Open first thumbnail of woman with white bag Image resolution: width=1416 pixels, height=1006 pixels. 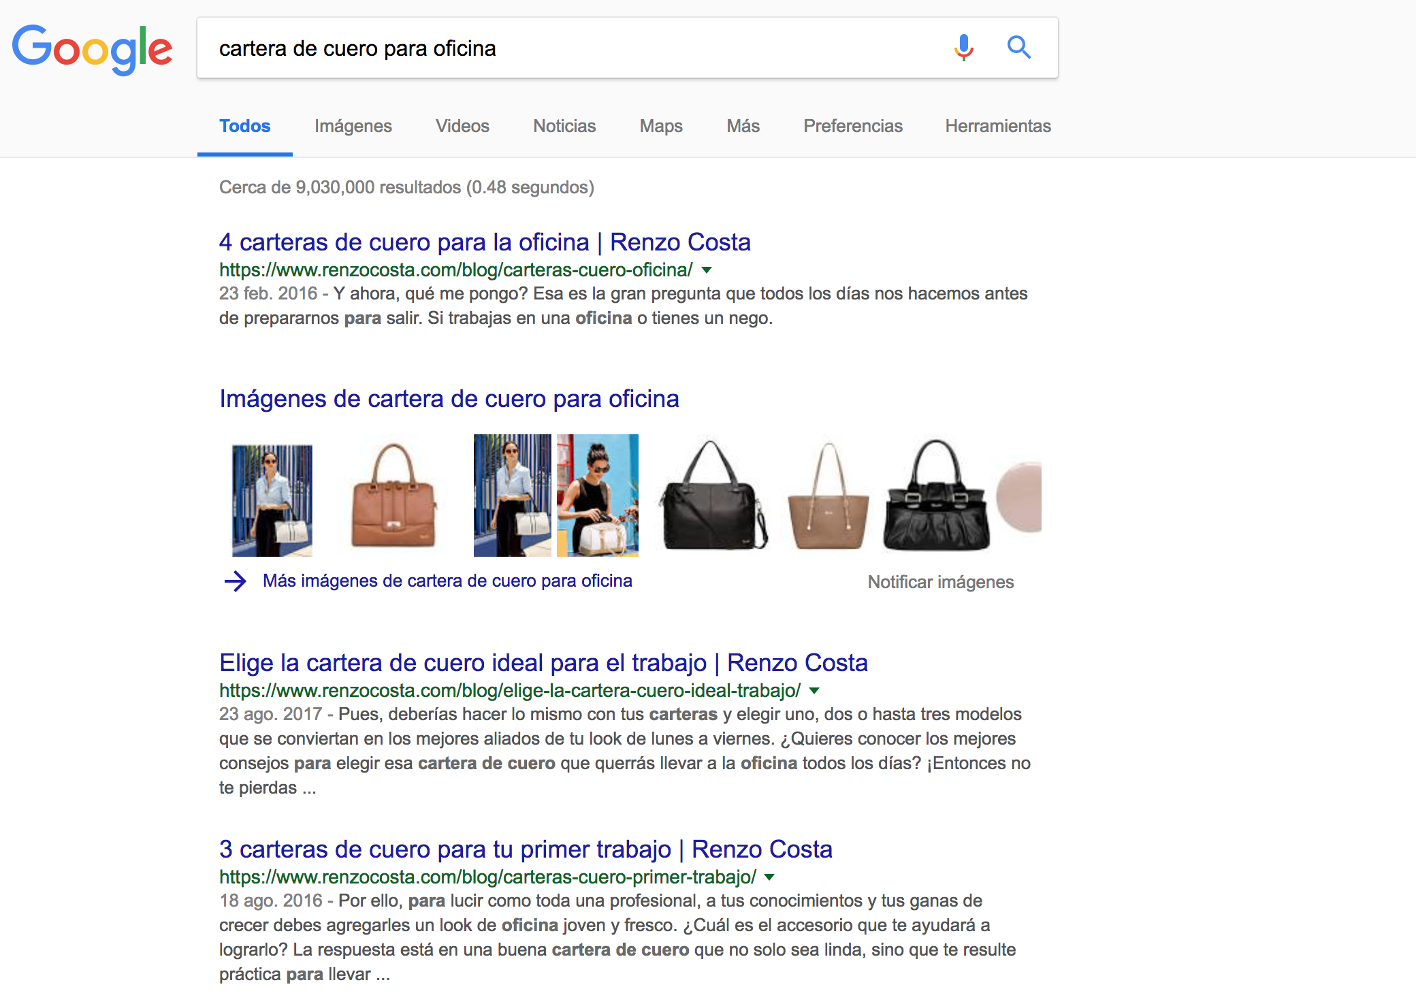point(272,500)
